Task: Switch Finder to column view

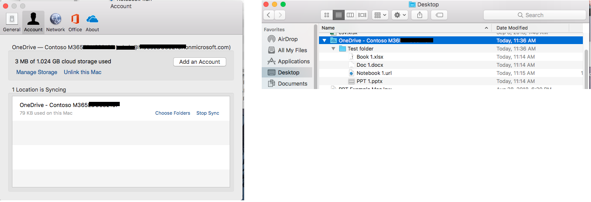Action: coord(350,15)
